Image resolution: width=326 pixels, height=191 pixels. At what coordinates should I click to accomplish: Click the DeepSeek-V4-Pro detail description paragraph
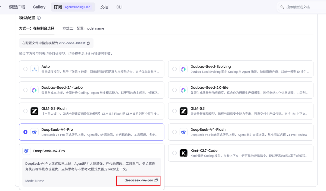coord(90,166)
